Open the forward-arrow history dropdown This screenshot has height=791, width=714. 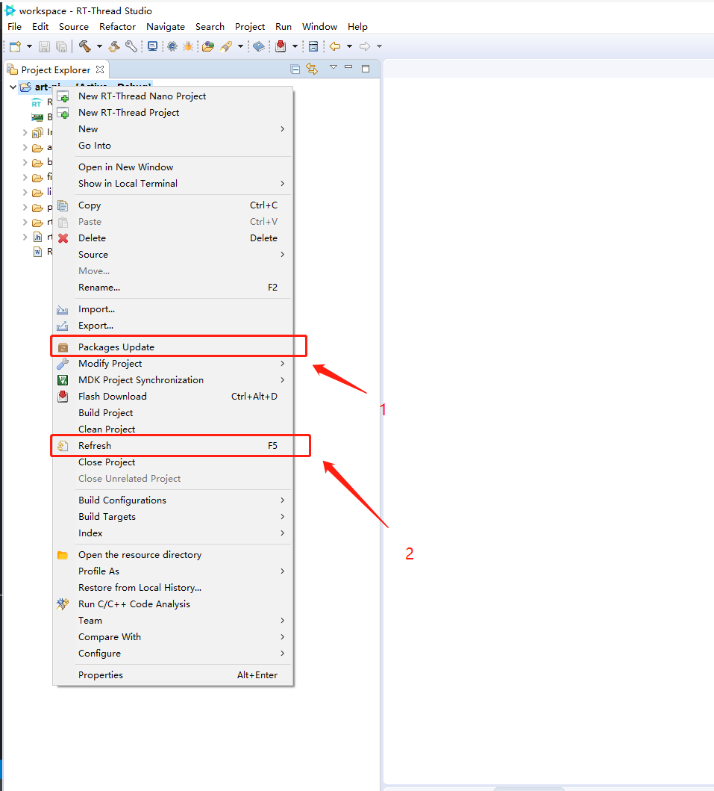[x=380, y=46]
